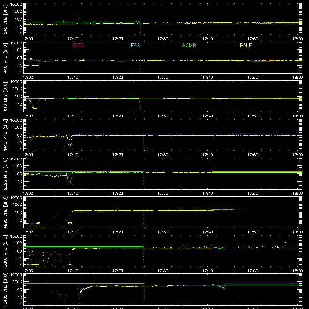Select the 1415 MHz [SFU] axis title
The width and height of the screenshot is (309, 309).
point(5,135)
